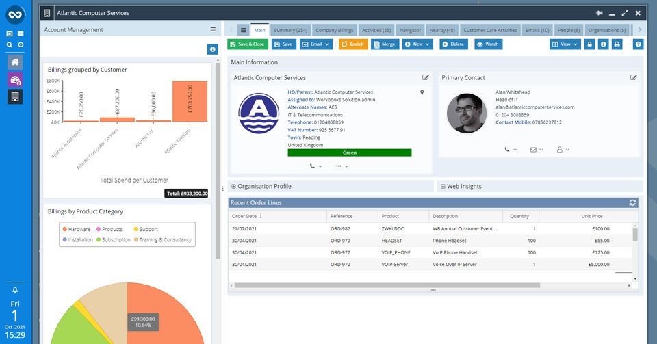This screenshot has height=344, width=657.
Task: Click the info icon in Account Management panel
Action: tap(212, 49)
